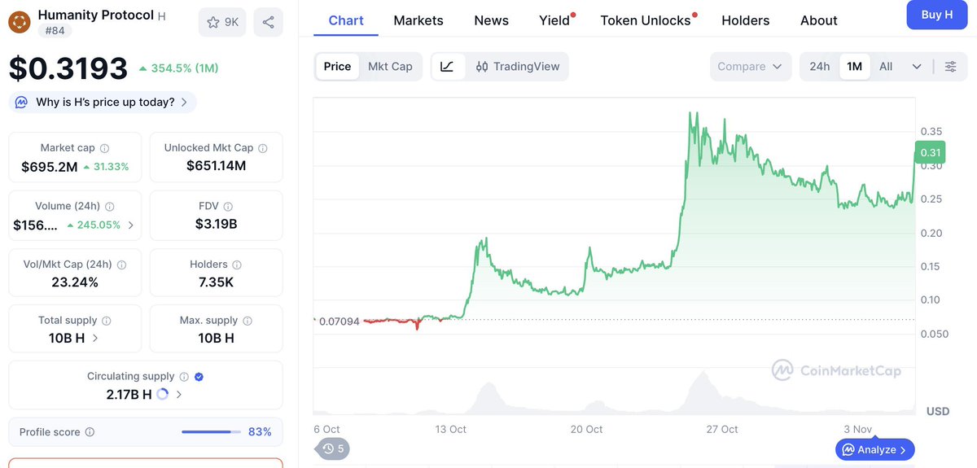The height and width of the screenshot is (468, 977).
Task: Open "Why is H's price up today?"
Action: pyautogui.click(x=104, y=103)
